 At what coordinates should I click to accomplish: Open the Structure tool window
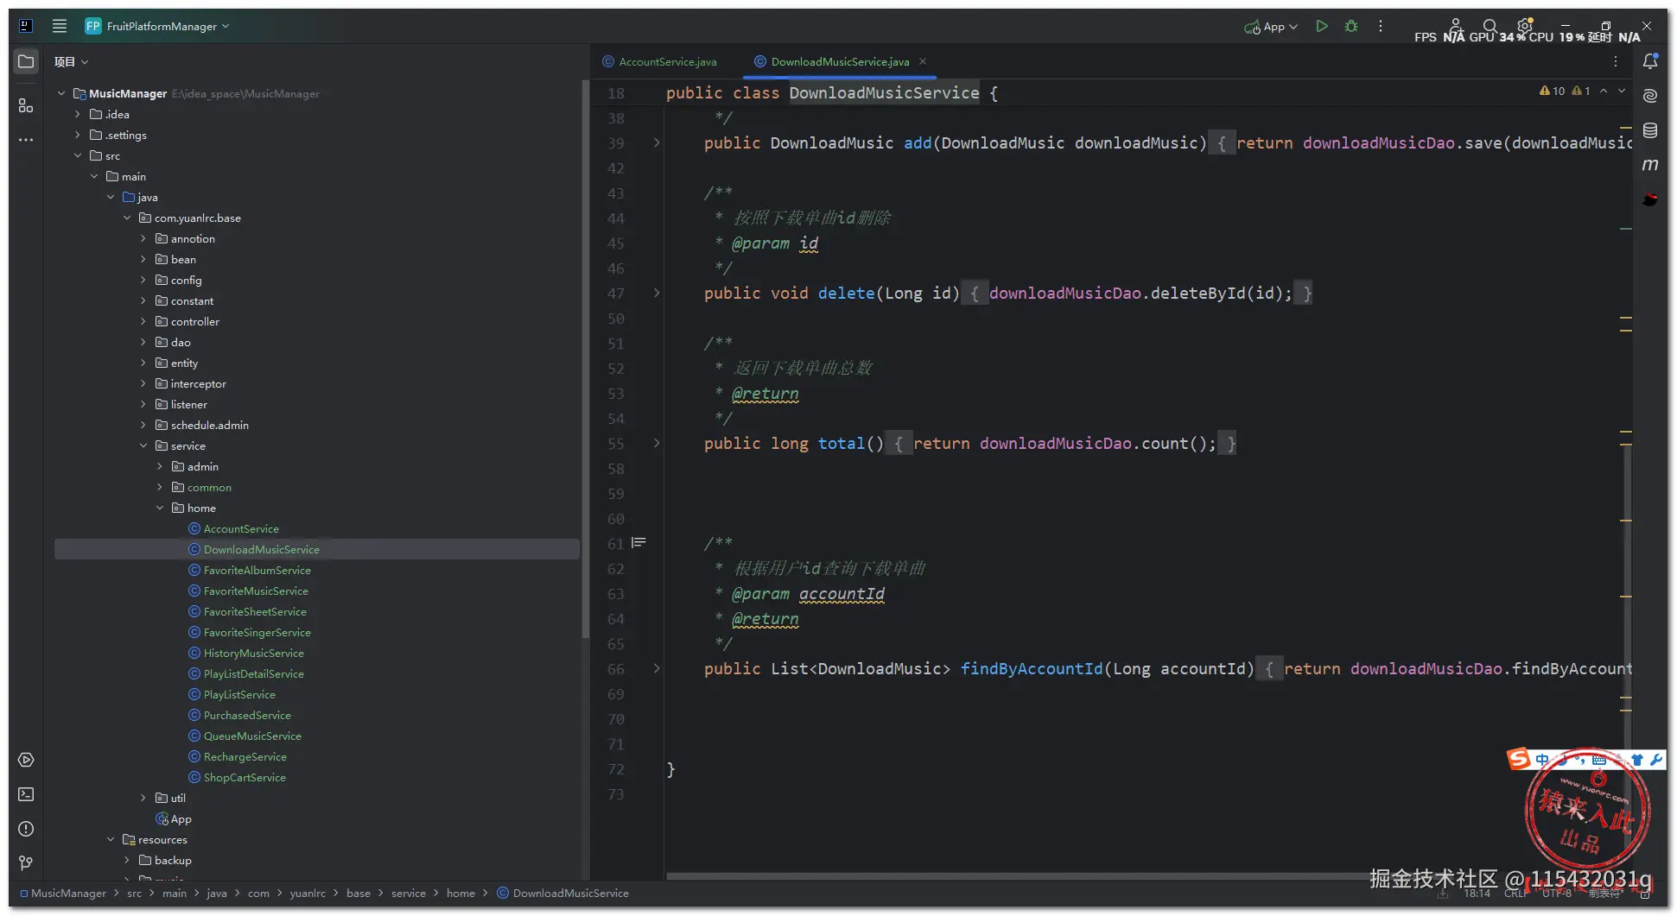26,105
